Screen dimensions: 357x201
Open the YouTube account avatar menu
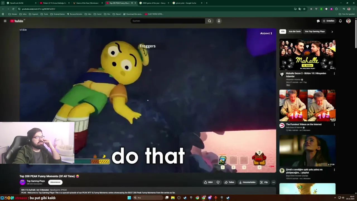pyautogui.click(x=348, y=21)
